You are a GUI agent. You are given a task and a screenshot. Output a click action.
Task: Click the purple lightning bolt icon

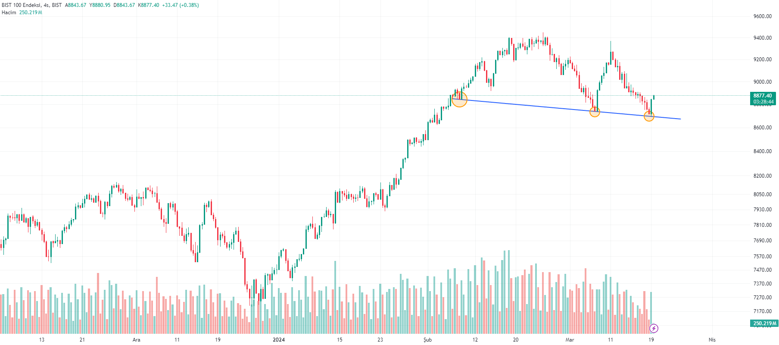pyautogui.click(x=654, y=329)
